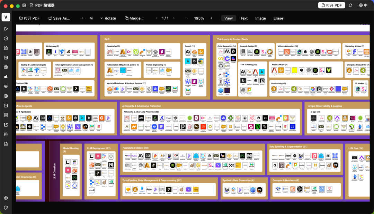The height and width of the screenshot is (214, 374).
Task: Open the stacked server sidebar icon
Action: tap(6, 115)
